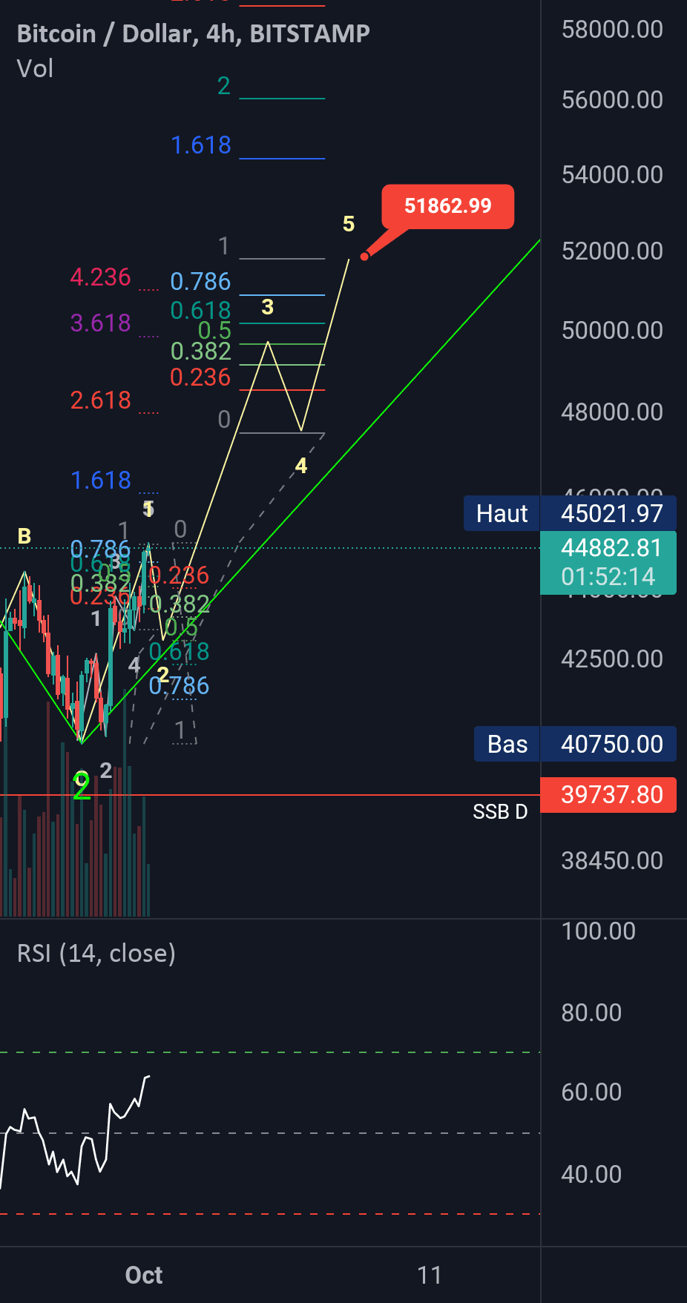This screenshot has width=687, height=1303.
Task: Click the blue 0.786 retracement label near wave 3
Action: point(200,282)
